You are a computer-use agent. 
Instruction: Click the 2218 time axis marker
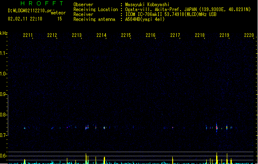pos(200,35)
